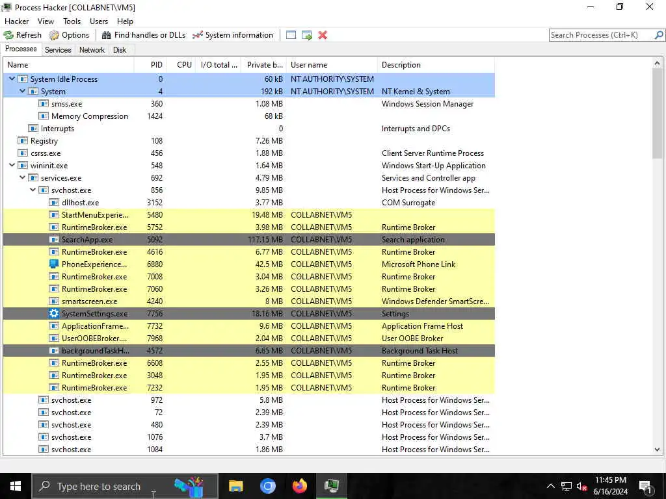The height and width of the screenshot is (499, 666).
Task: Switch to the Disk tab
Action: click(120, 49)
